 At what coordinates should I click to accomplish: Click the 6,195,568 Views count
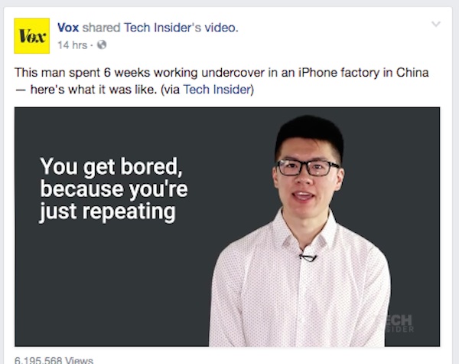pos(54,360)
